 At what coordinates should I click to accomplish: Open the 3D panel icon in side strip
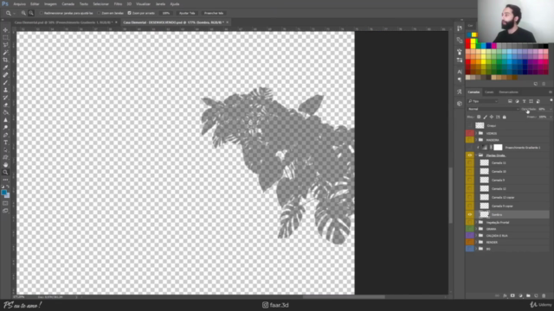point(460,104)
